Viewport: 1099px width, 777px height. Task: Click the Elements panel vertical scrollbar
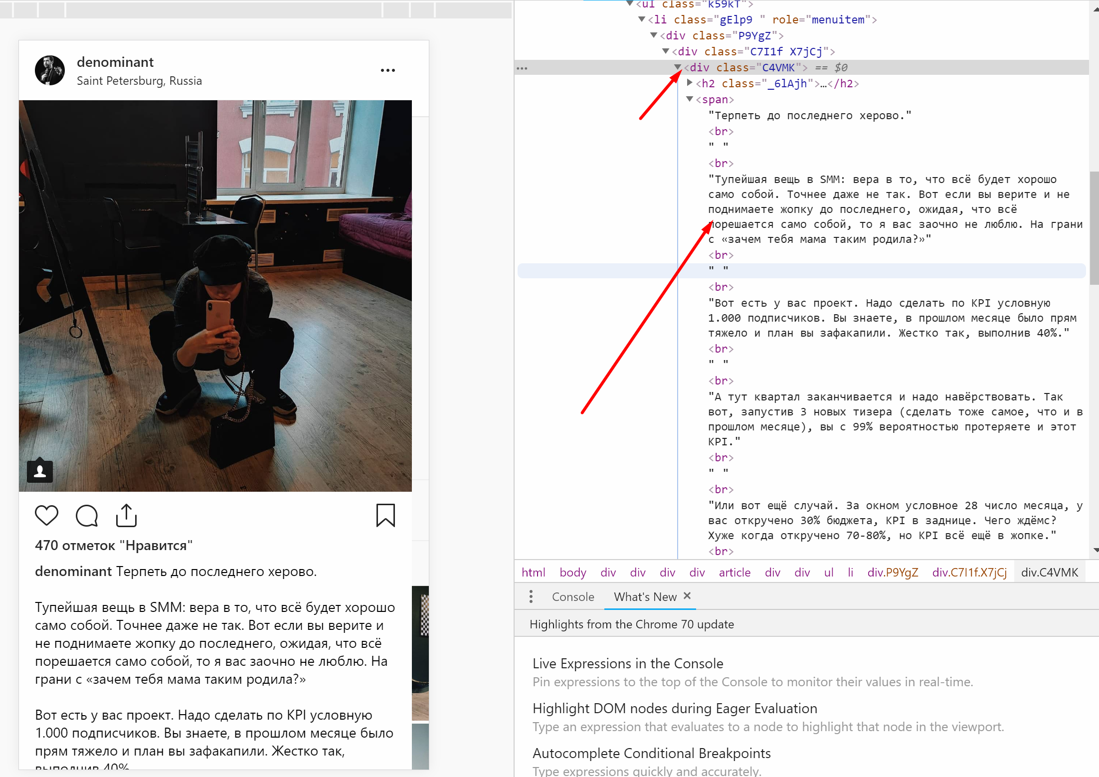(1094, 227)
